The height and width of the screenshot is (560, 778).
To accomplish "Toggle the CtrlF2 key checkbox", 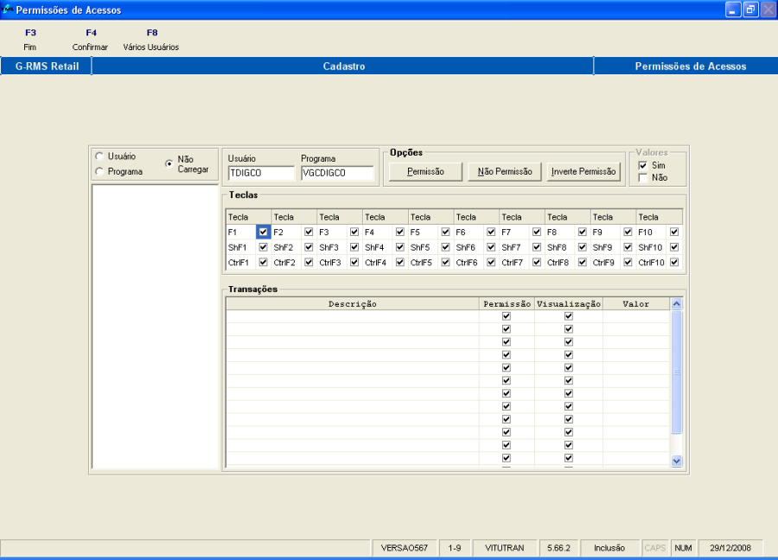I will (309, 263).
